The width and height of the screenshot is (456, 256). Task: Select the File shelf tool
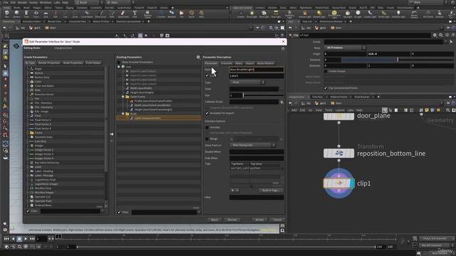pos(182,14)
